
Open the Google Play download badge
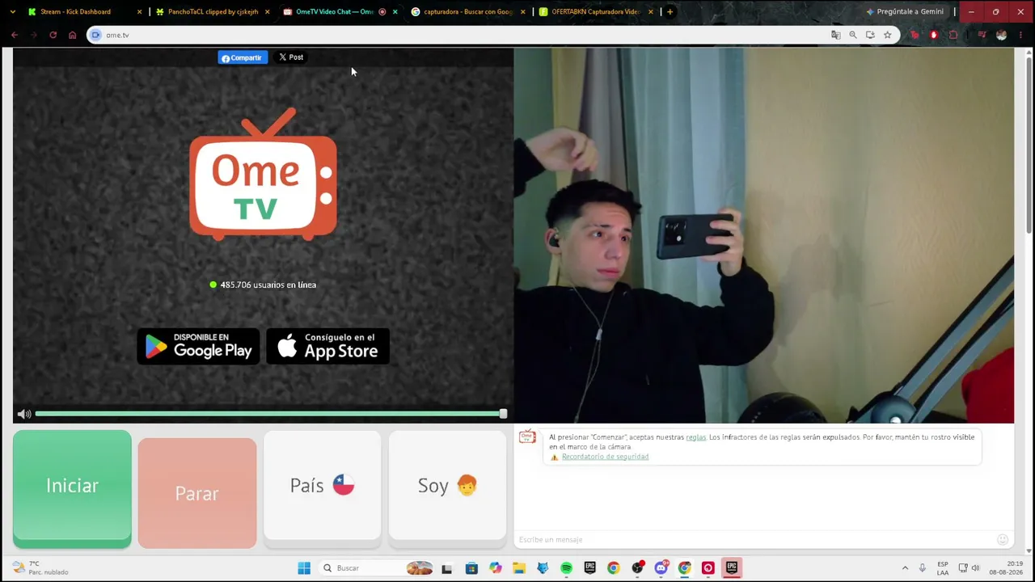[198, 346]
